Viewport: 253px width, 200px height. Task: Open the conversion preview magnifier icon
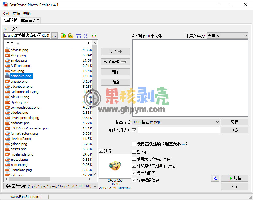215,178
